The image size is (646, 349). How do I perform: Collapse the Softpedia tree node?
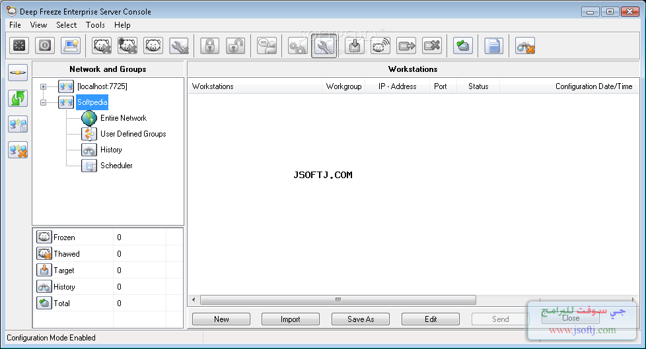click(x=43, y=102)
